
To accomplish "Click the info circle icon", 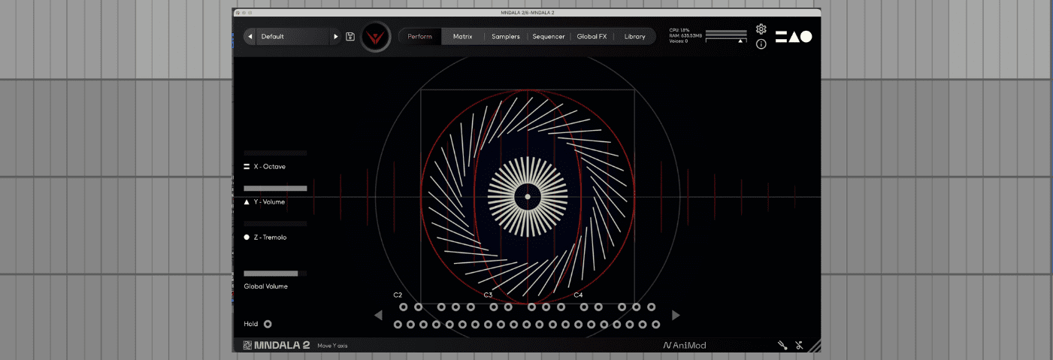I will 761,44.
